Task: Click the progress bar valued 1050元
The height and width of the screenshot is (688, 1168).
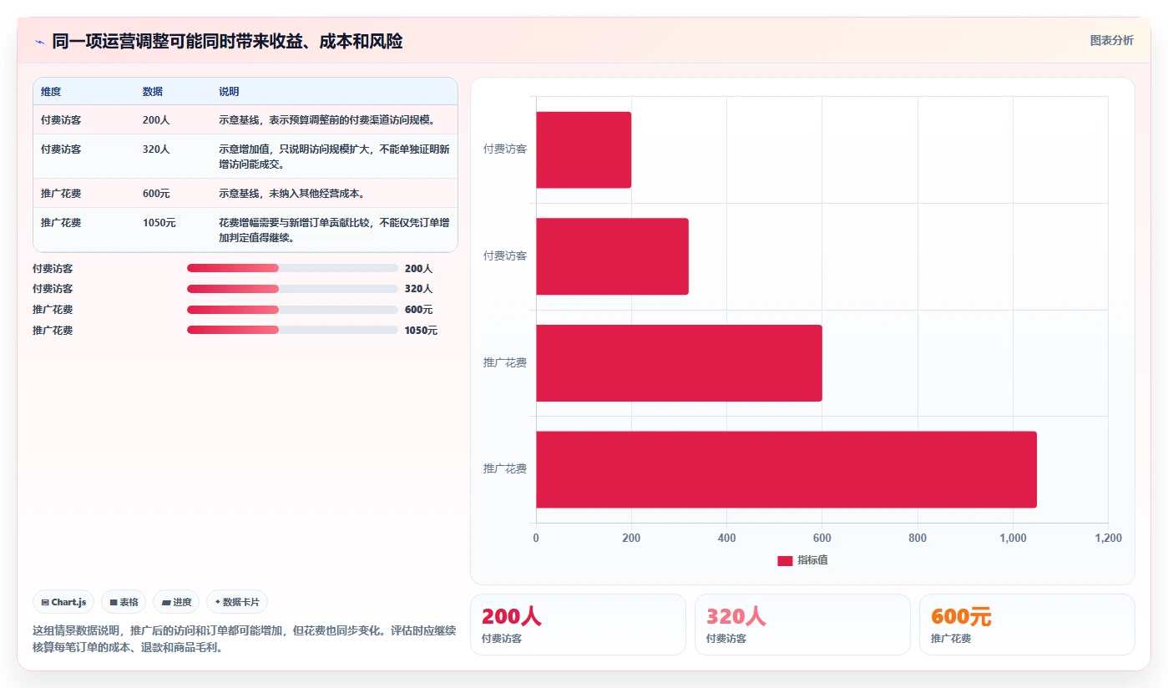Action: click(292, 330)
